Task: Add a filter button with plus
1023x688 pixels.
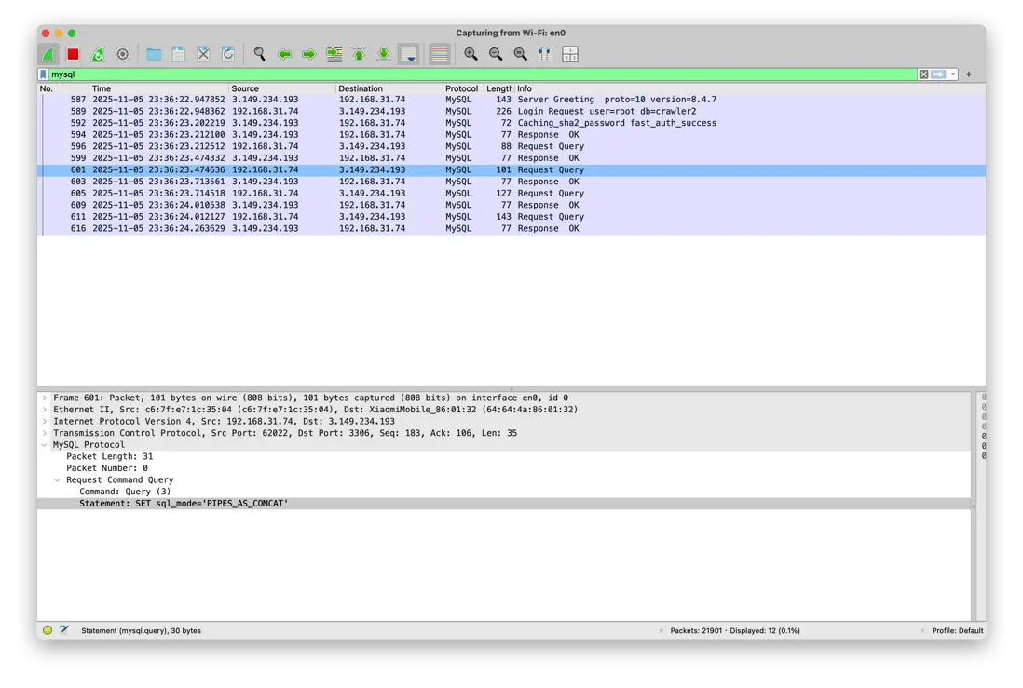Action: click(969, 74)
